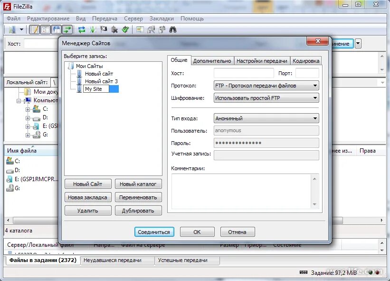Screen dimensions: 390x281
Task: Open the Тип входа dropdown
Action: point(266,118)
